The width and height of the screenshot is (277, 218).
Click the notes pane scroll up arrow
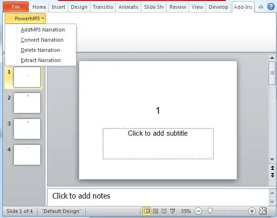[x=272, y=193]
